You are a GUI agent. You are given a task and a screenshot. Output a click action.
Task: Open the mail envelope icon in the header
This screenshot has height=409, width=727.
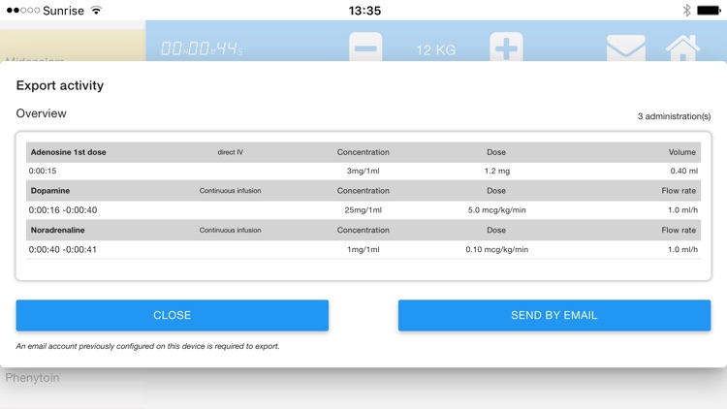pos(625,47)
